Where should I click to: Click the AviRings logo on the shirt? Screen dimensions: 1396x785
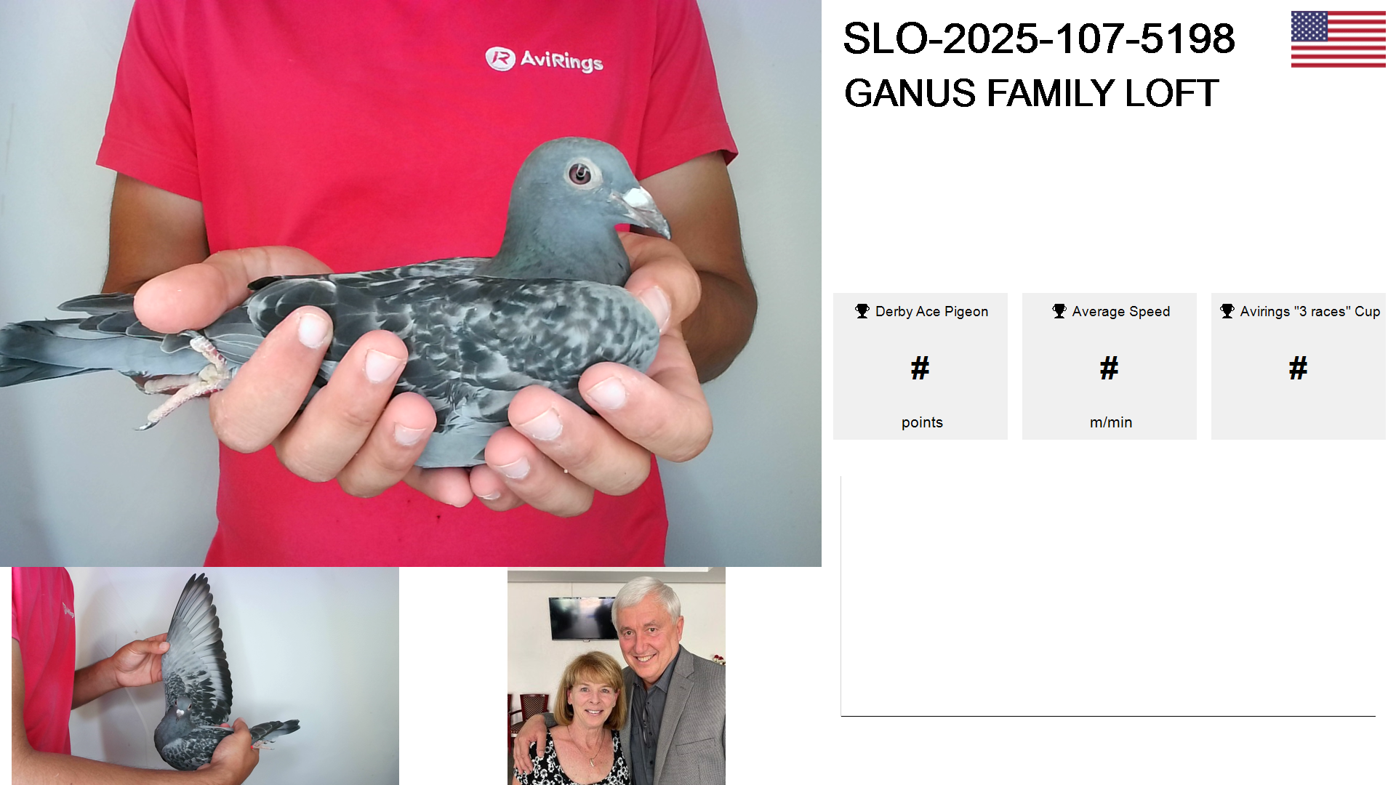point(544,60)
